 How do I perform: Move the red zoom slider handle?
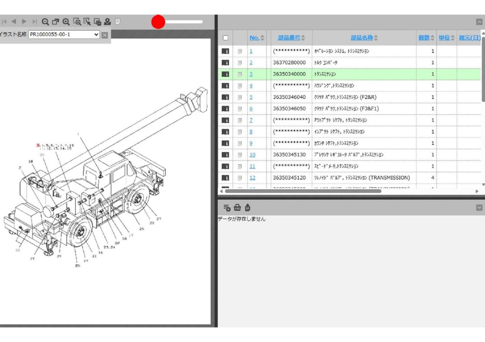(158, 22)
